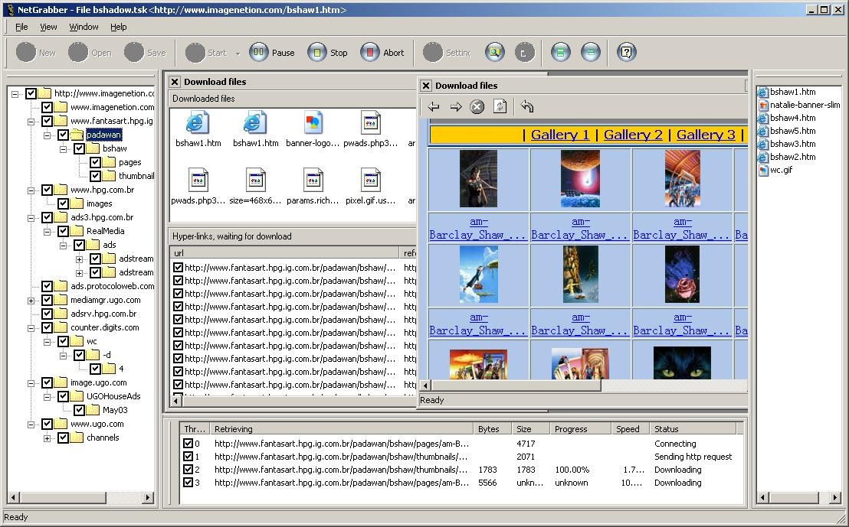Click the Gallery 1 link
Viewport: 849px width, 527px height.
[560, 135]
